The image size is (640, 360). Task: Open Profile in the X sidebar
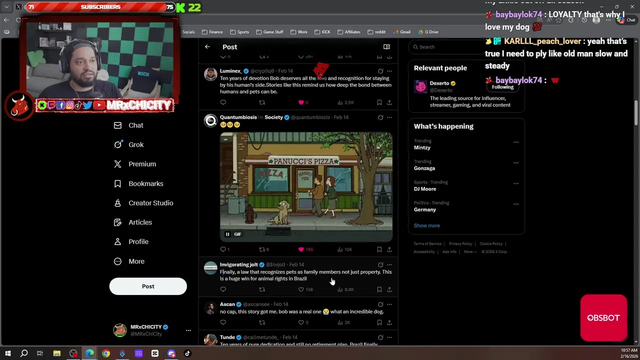131,241
